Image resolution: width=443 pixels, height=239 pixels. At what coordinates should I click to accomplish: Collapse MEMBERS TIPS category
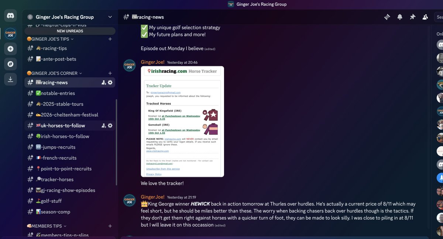[47, 226]
